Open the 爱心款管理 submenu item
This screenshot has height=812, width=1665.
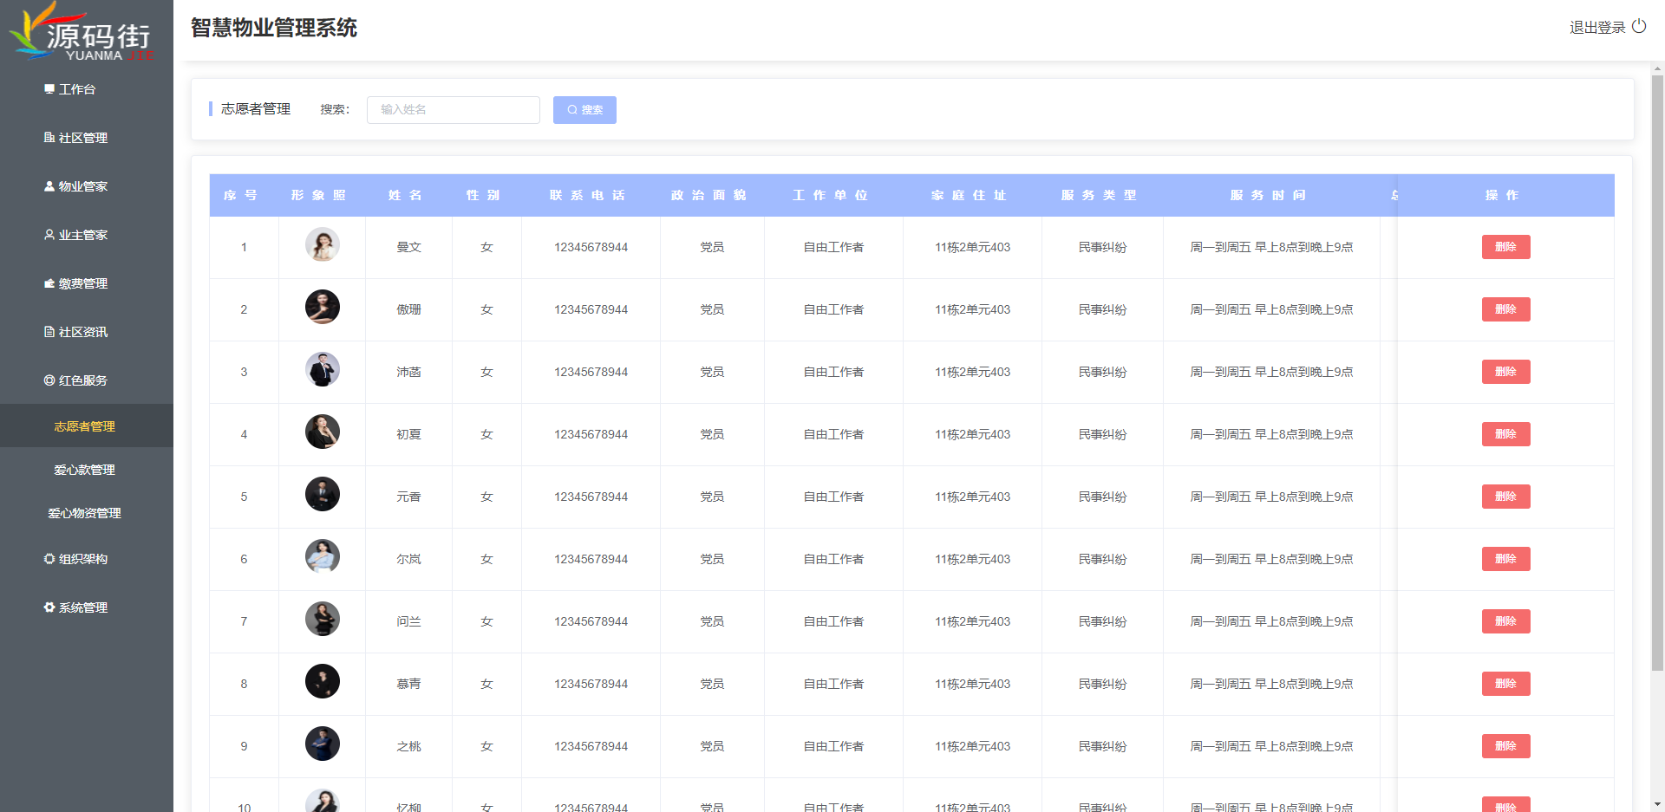point(84,470)
